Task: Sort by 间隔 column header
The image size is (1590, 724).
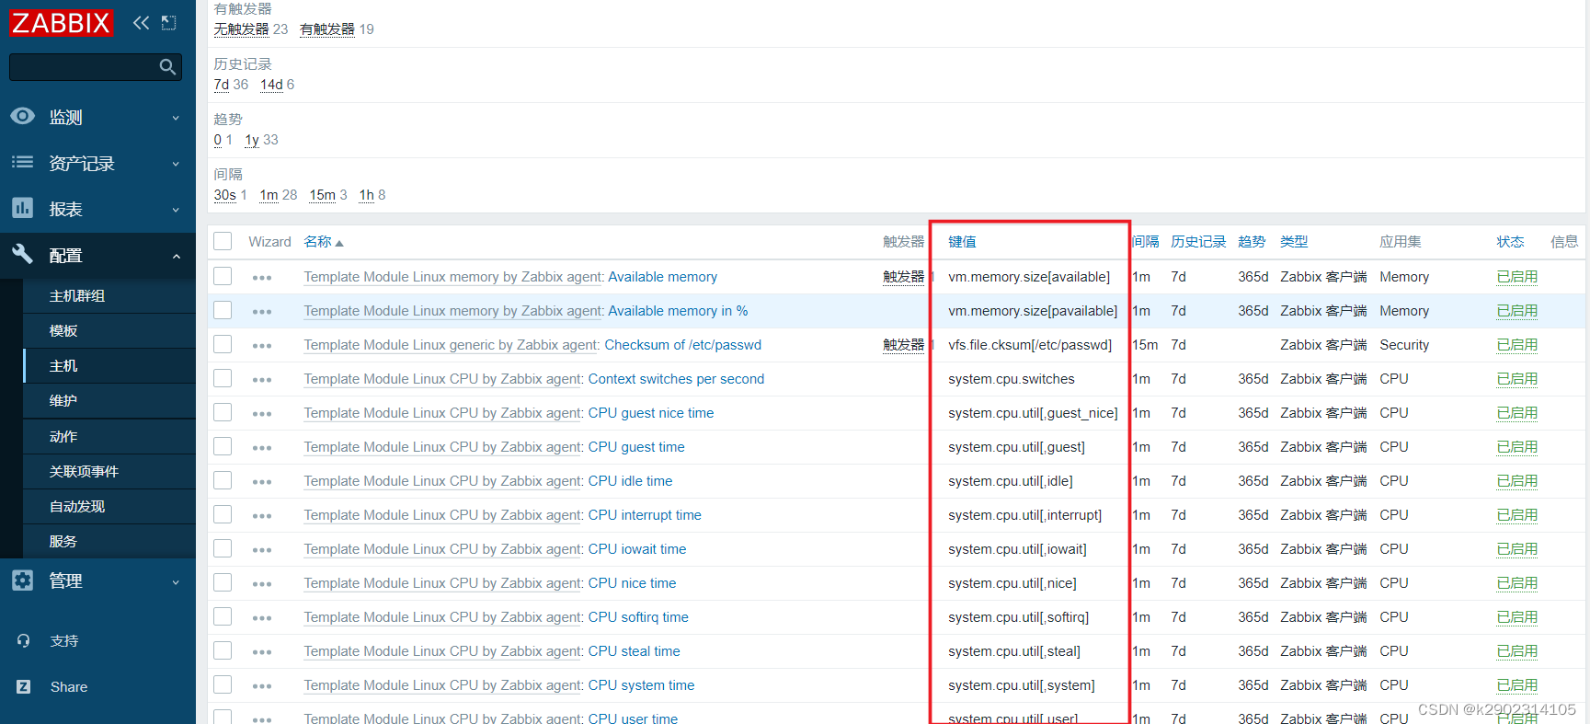Action: (1146, 241)
